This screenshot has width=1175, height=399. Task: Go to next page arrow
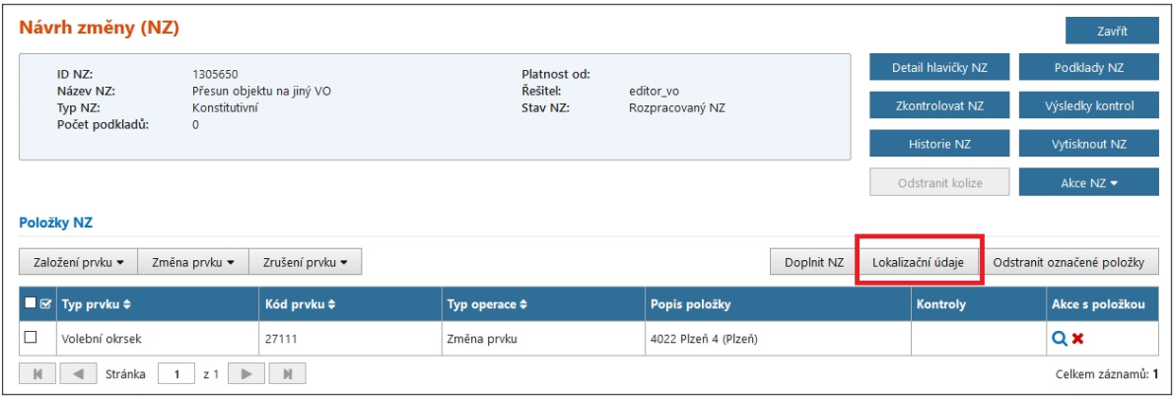tap(246, 373)
